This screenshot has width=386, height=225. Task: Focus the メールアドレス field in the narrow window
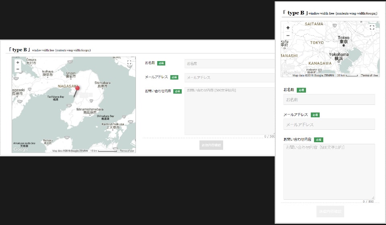point(329,125)
